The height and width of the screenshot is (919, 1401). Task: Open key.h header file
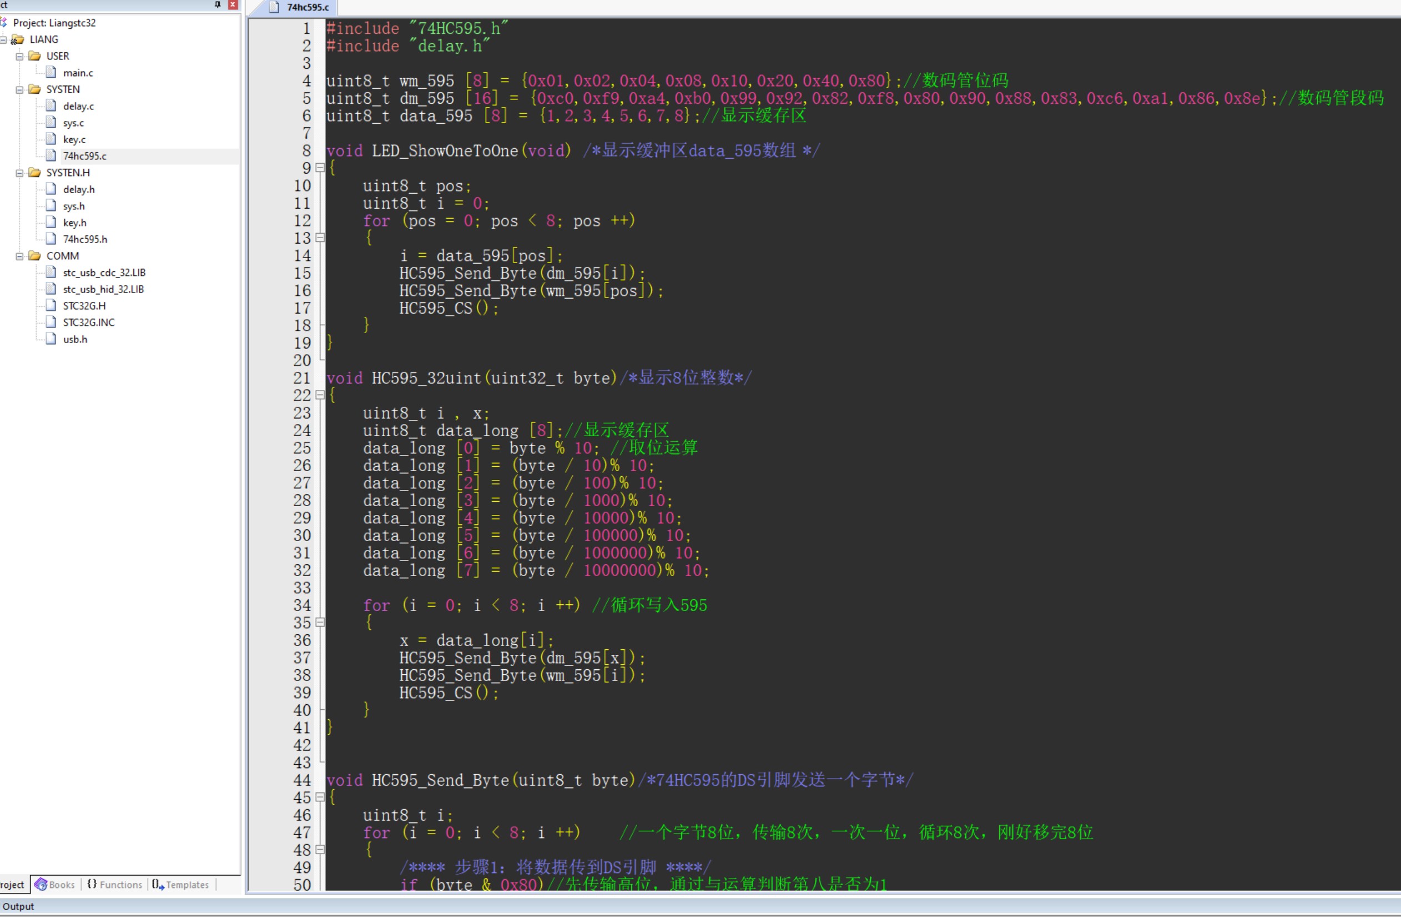point(75,223)
